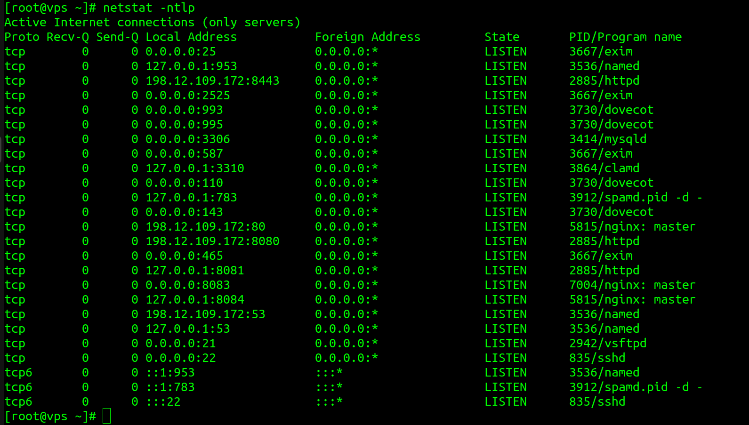
Task: Click local address '0.0.0.0:993'
Action: click(x=184, y=110)
